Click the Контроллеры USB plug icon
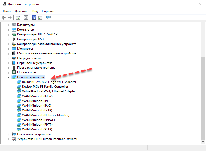Viewport: 206px width, 151px height. [13, 39]
